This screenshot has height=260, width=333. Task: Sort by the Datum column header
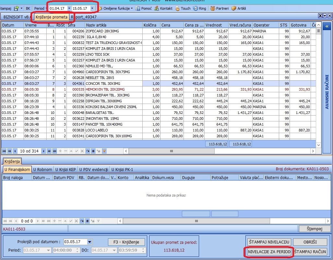13,25
